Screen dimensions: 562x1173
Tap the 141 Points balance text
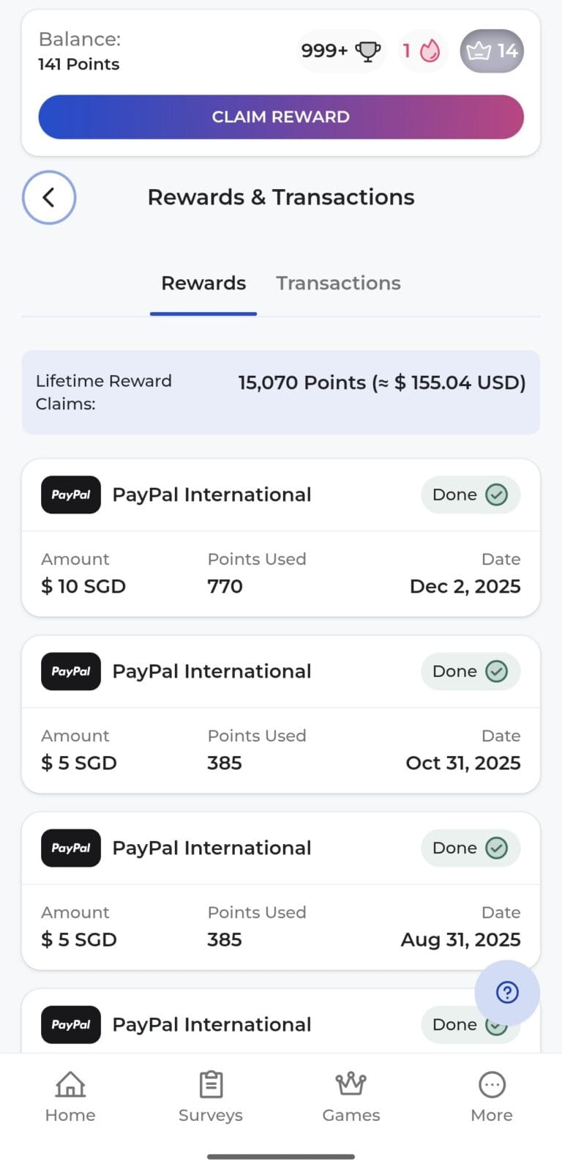click(79, 64)
